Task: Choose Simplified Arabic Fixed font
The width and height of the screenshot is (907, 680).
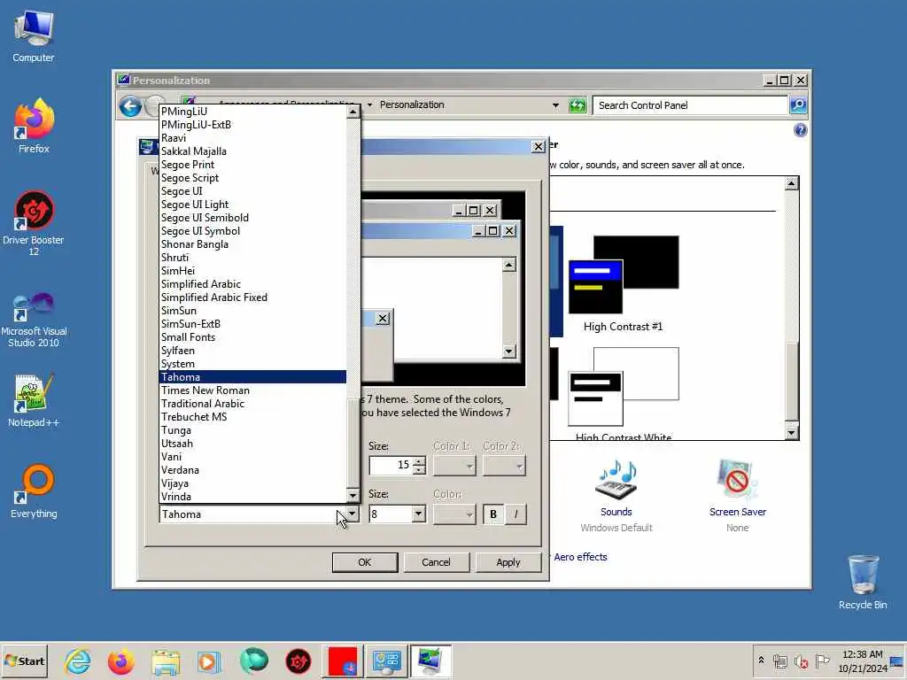Action: 252,297
